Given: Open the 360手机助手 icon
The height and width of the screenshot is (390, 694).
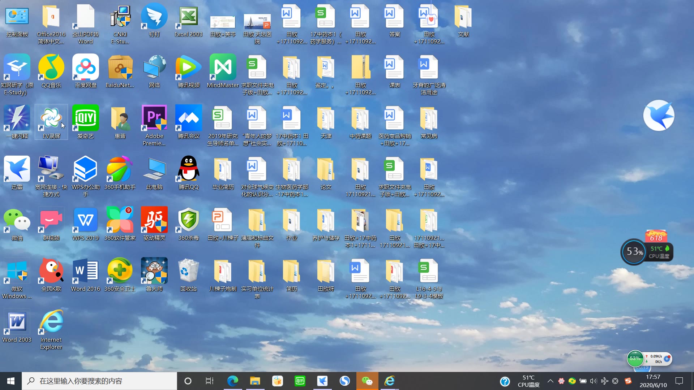Looking at the screenshot, I should coord(120,173).
